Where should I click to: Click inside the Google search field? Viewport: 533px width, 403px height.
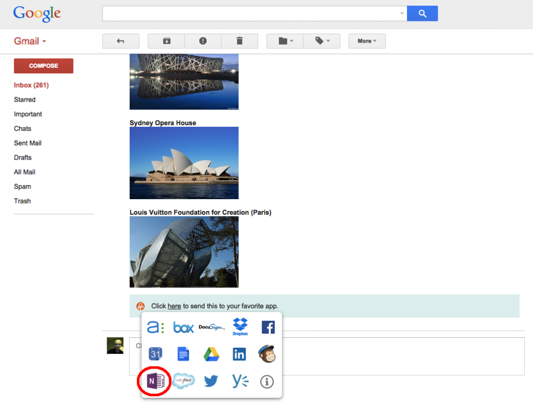coord(250,14)
